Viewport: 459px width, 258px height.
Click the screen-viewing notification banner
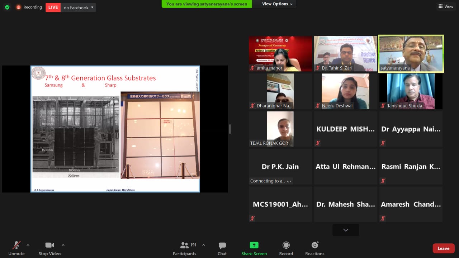point(207,4)
